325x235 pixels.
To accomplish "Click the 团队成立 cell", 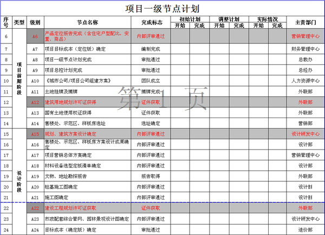I will (151, 81).
